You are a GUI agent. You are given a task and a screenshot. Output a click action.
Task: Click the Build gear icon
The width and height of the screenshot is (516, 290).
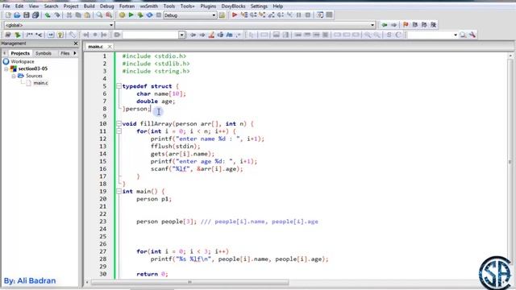tap(122, 15)
